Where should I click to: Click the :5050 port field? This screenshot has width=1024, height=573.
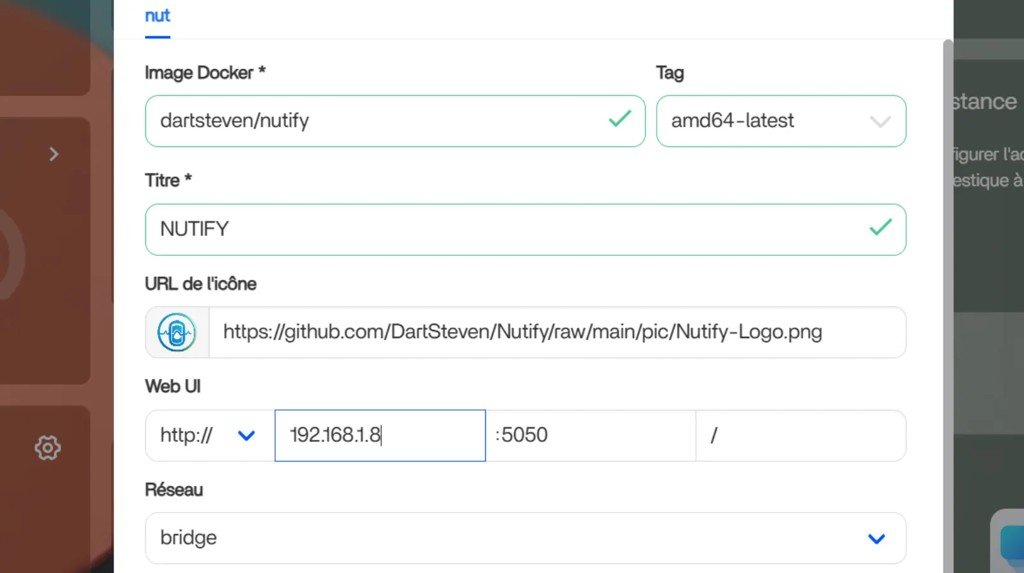(590, 436)
